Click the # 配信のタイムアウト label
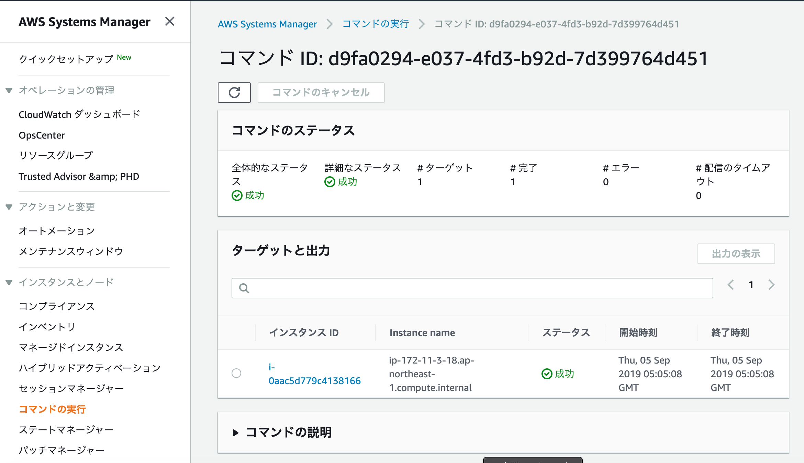 (x=733, y=175)
